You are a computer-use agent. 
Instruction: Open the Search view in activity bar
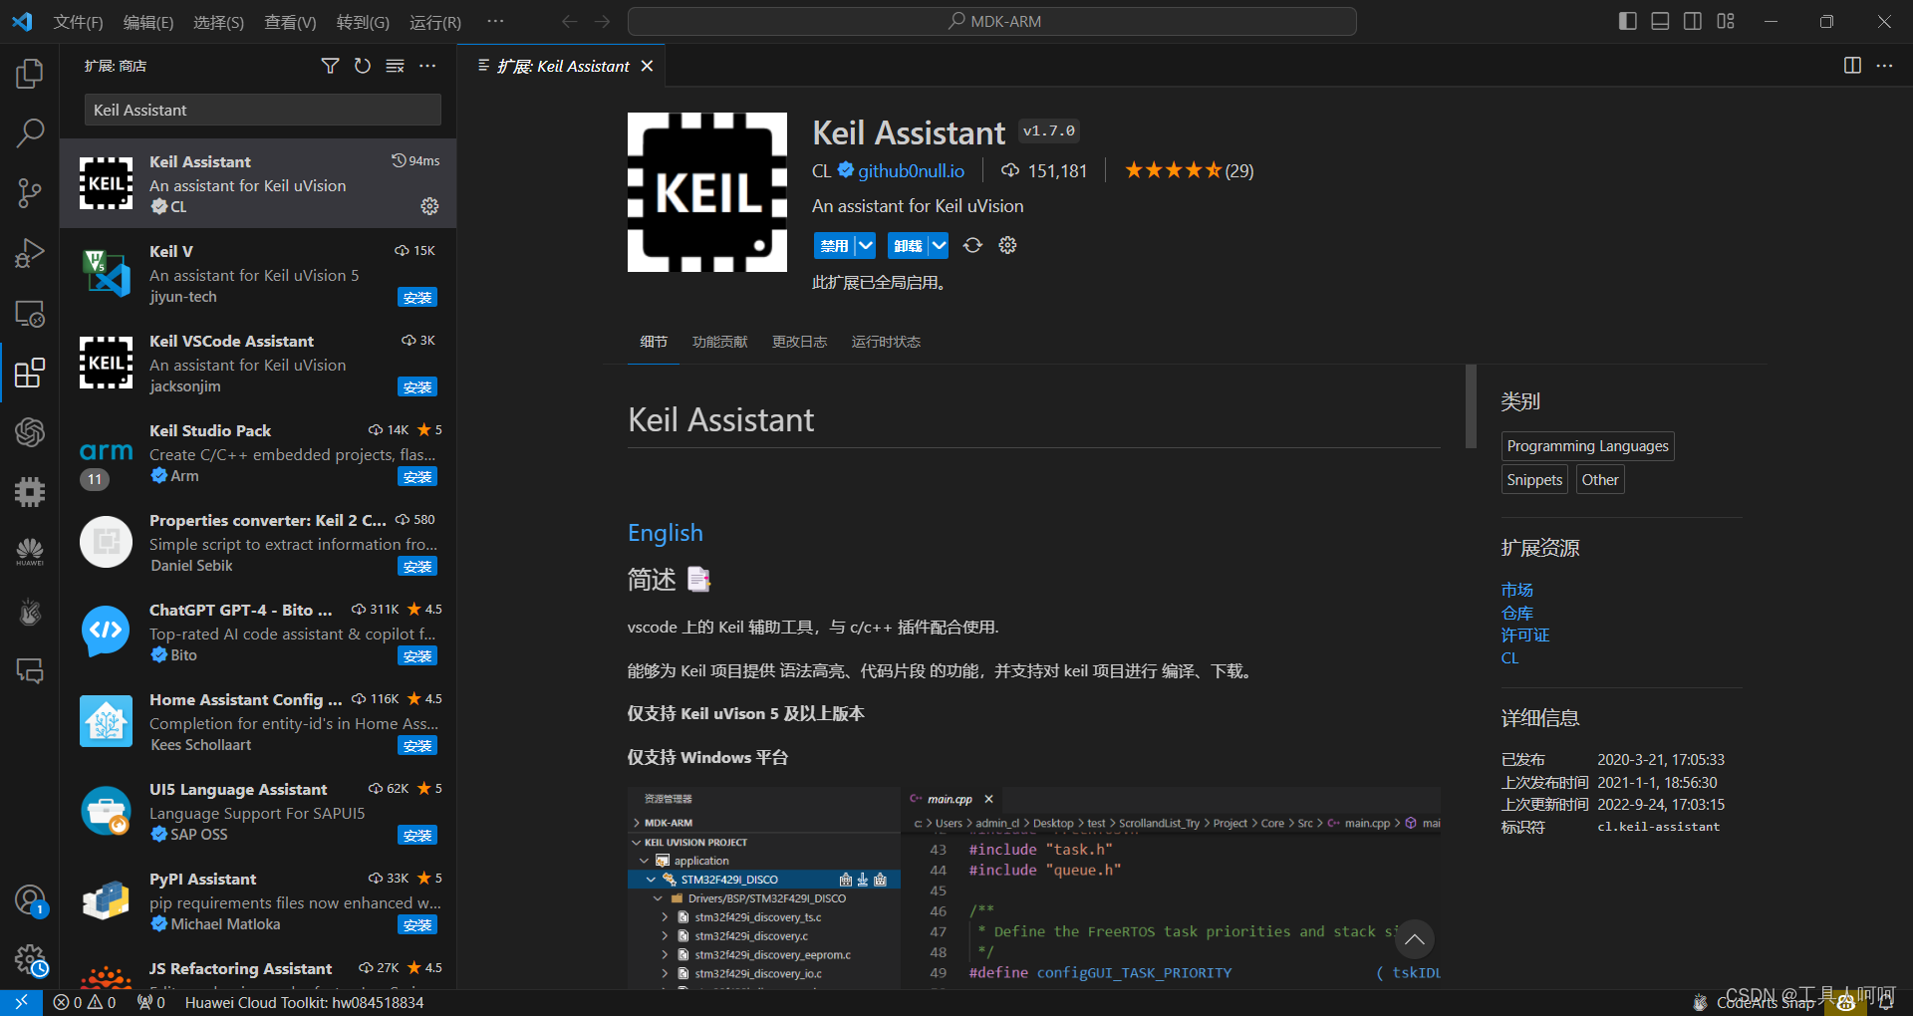[30, 132]
